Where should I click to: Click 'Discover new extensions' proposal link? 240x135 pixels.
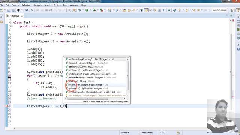pyautogui.click(x=96, y=95)
